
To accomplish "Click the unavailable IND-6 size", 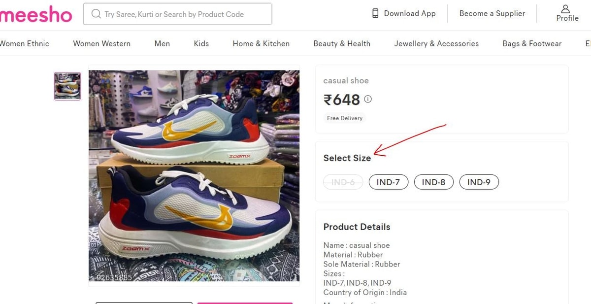I will (x=343, y=182).
